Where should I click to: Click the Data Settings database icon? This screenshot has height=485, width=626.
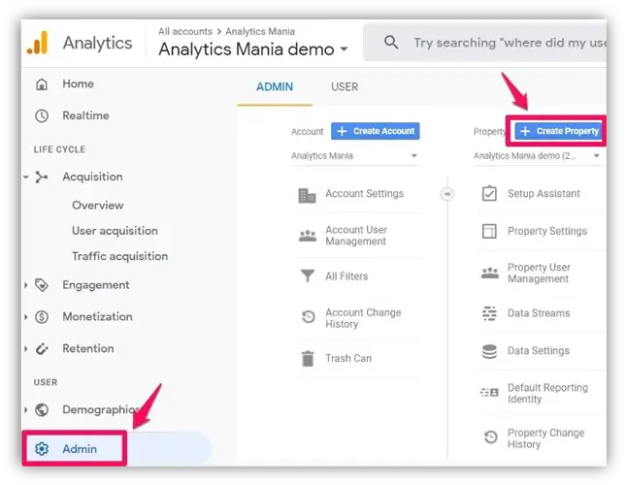(489, 351)
